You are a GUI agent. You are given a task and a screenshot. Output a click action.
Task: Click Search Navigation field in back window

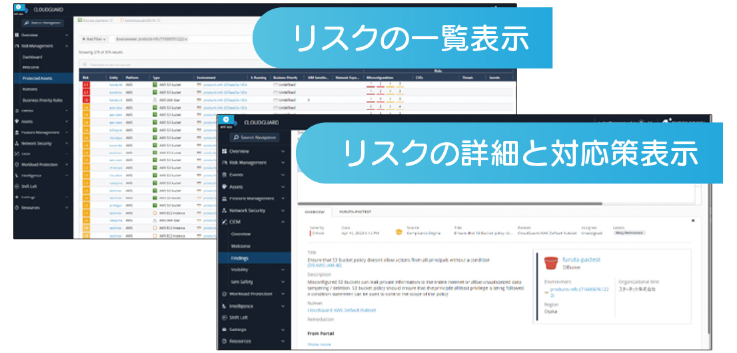[x=43, y=23]
